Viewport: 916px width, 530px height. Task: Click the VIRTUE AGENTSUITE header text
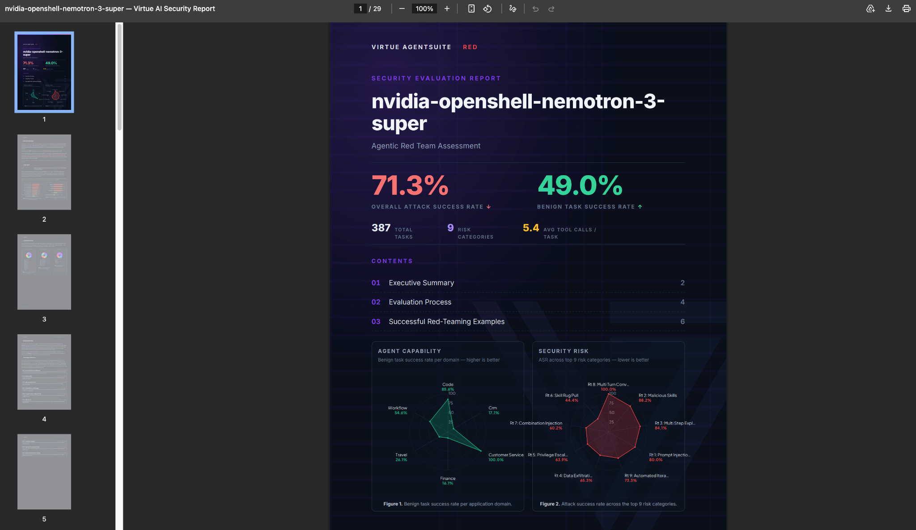[411, 47]
